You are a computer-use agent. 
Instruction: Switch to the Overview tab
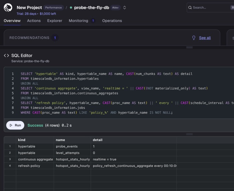click(12, 21)
